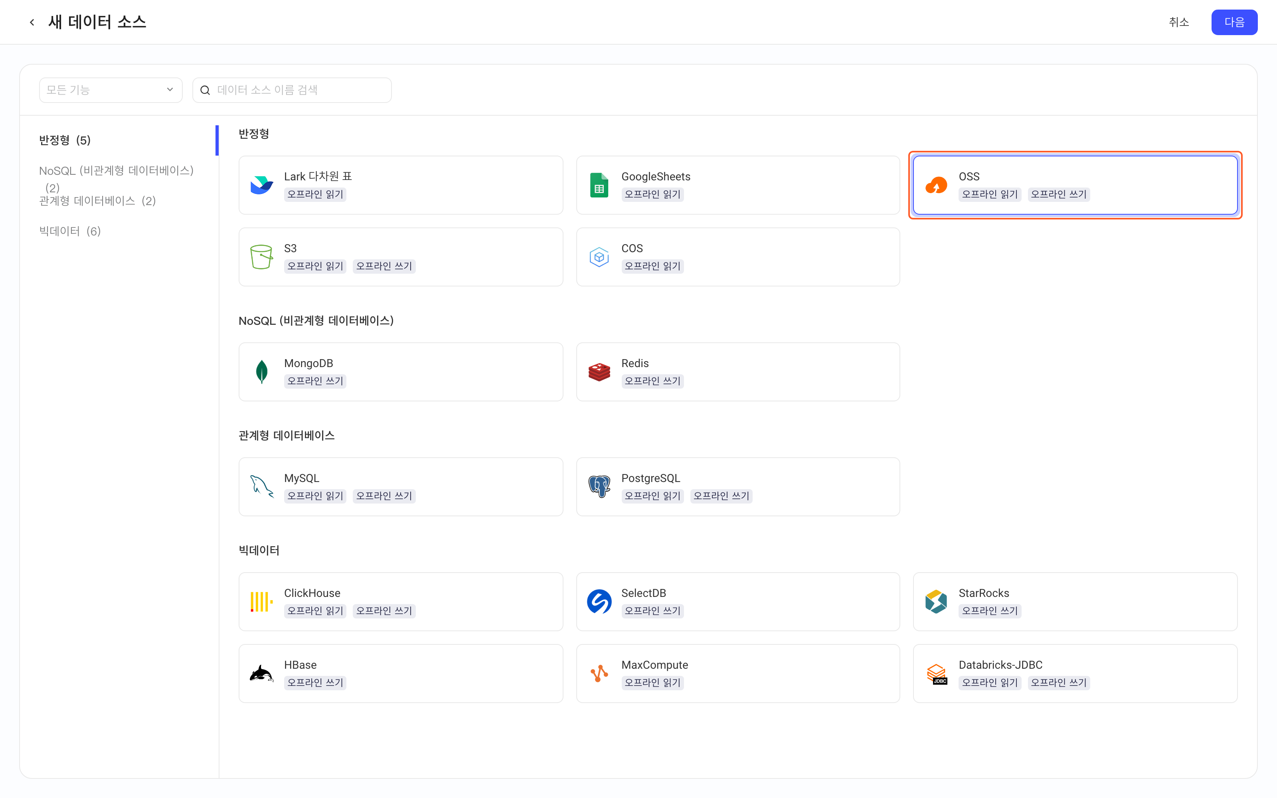Screen dimensions: 1277x798
Task: Click the MongoDB green leaf icon
Action: click(262, 372)
